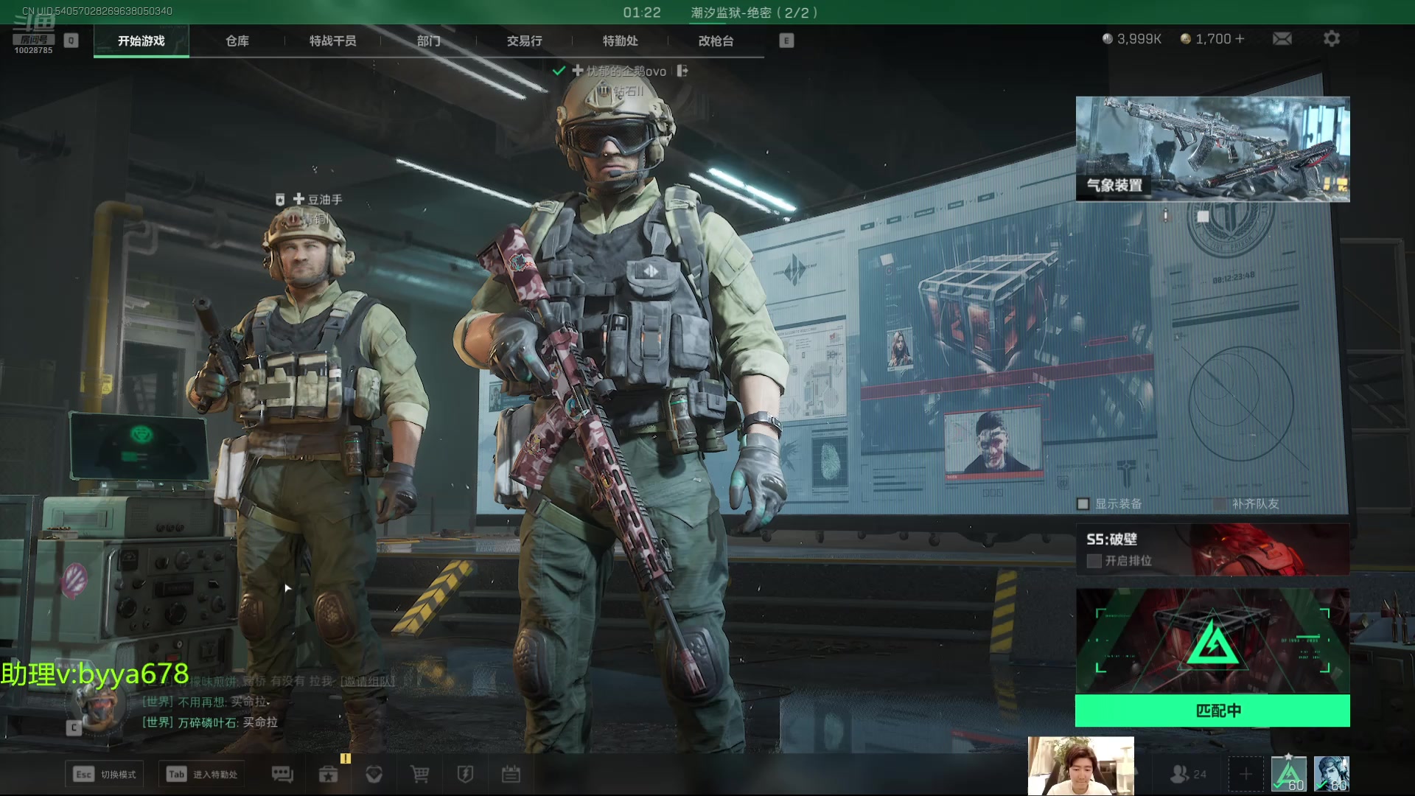The width and height of the screenshot is (1415, 796).
Task: Click the 潮汐监狱-绝密 (2/2) map title
Action: pos(754,13)
